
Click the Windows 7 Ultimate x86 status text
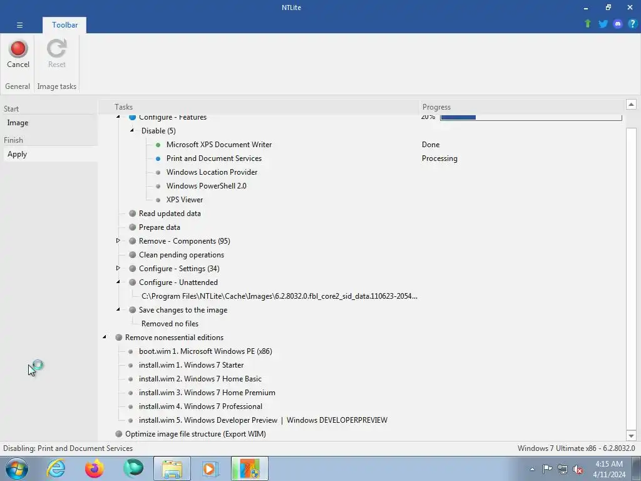pos(576,448)
